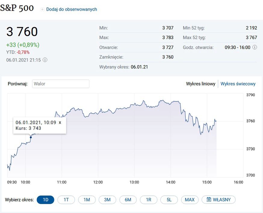Add S&P 500 to watchlist link
Viewport: 263px width, 213px height.
(71, 9)
